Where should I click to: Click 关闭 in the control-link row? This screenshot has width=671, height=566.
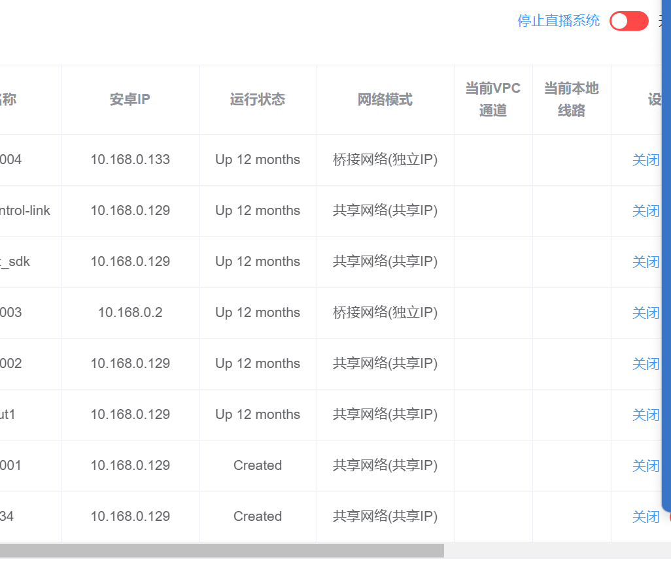tap(645, 211)
